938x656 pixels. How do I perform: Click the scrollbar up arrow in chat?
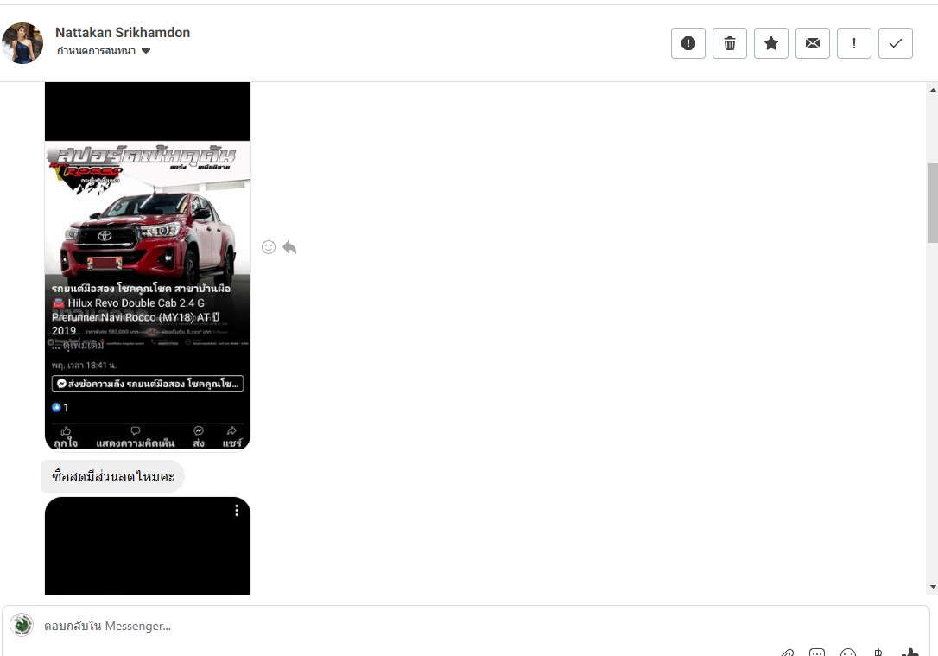point(932,90)
